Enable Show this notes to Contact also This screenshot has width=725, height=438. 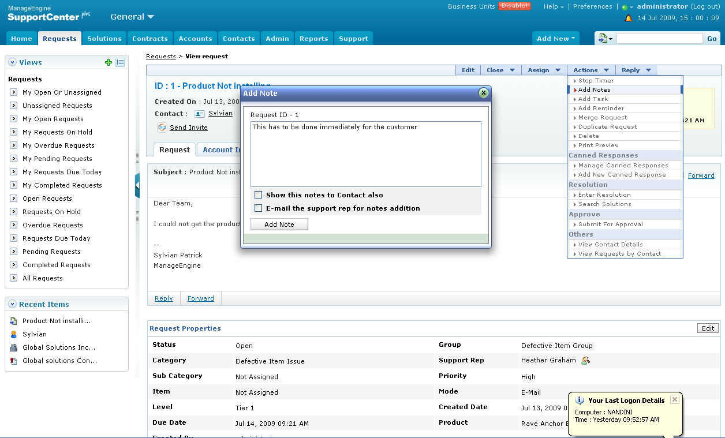[x=259, y=195]
